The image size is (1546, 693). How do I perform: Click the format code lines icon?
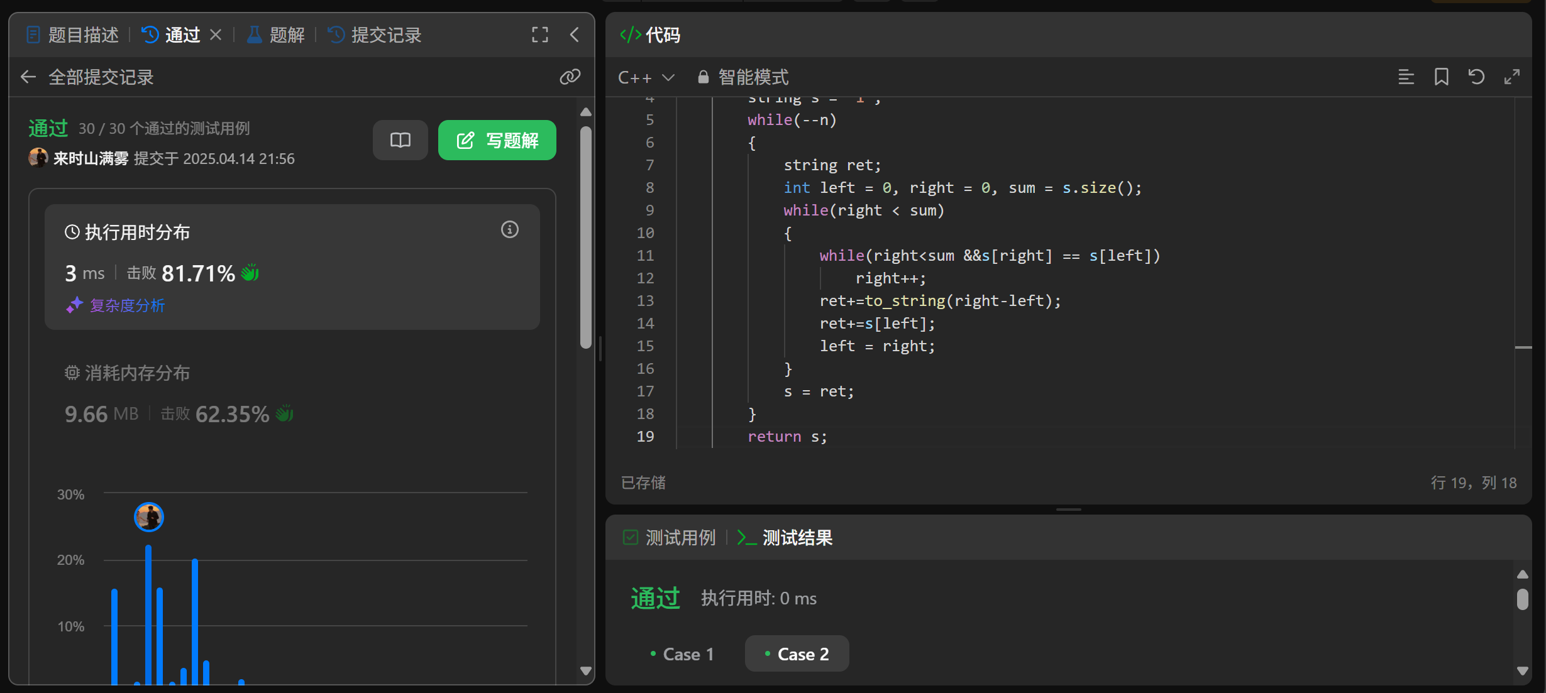[1406, 77]
